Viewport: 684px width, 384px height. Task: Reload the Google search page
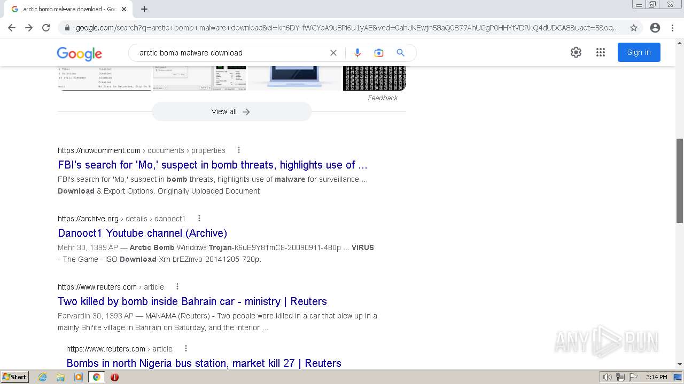click(x=46, y=28)
